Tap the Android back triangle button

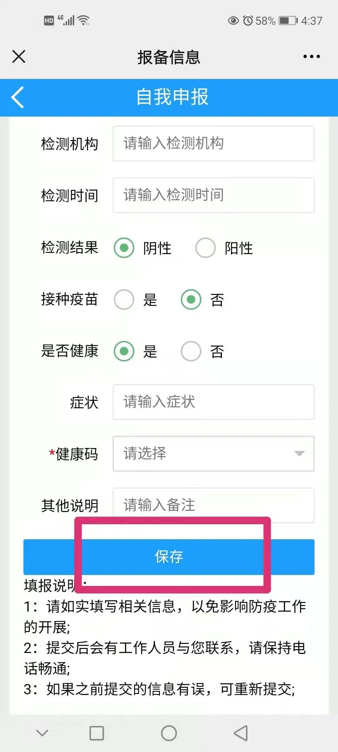click(x=241, y=733)
